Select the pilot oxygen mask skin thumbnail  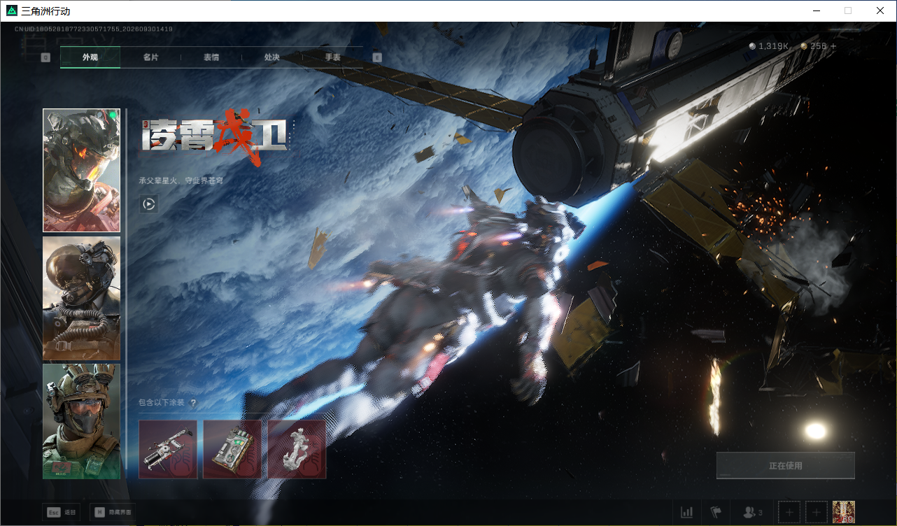pyautogui.click(x=81, y=298)
